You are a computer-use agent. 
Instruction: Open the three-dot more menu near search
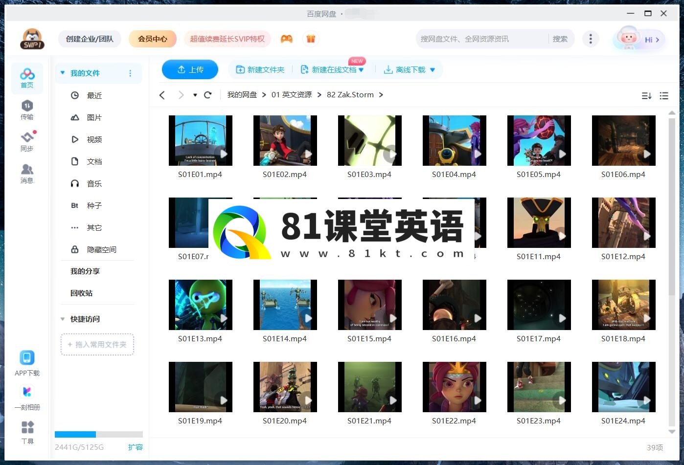click(591, 39)
